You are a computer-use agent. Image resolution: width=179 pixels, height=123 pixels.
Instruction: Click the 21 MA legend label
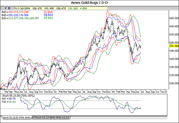[48, 12]
